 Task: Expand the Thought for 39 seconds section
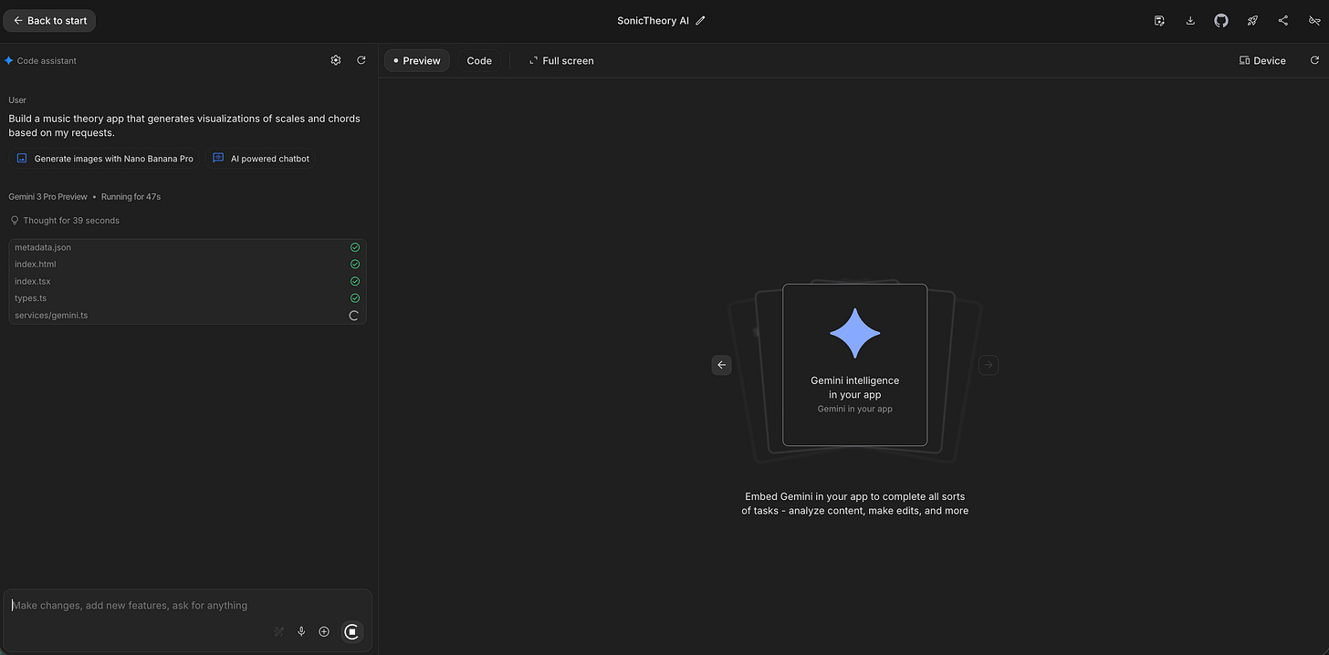70,220
